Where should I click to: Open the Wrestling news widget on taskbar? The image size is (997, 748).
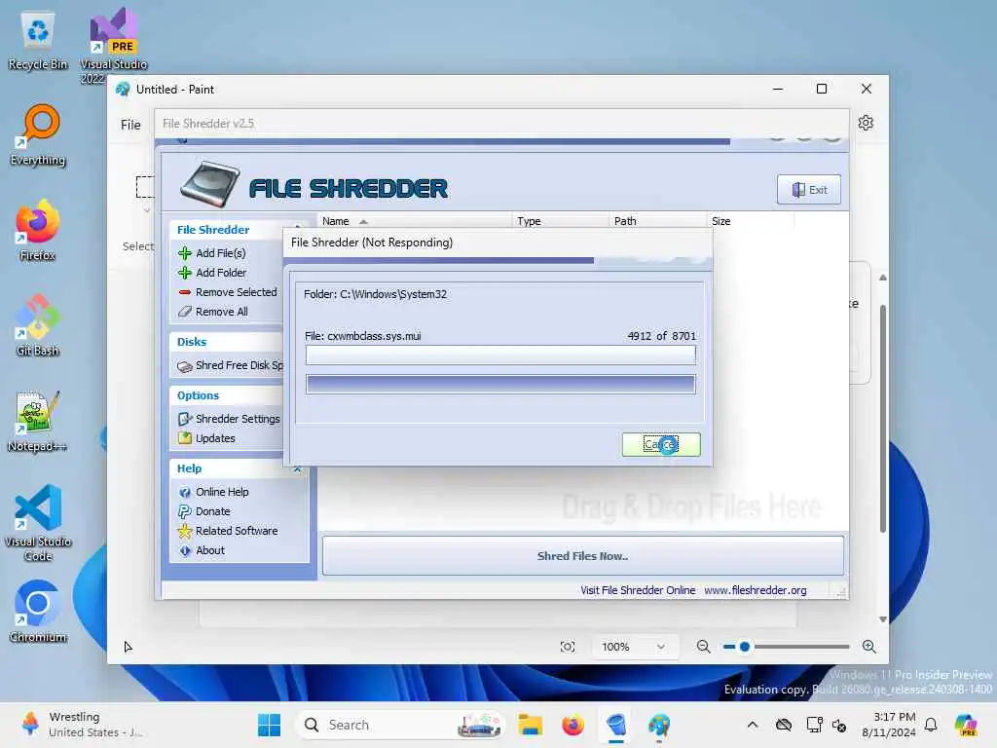click(x=83, y=725)
